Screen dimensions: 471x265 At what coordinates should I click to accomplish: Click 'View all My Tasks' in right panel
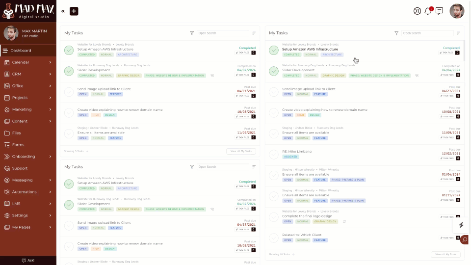pyautogui.click(x=445, y=254)
